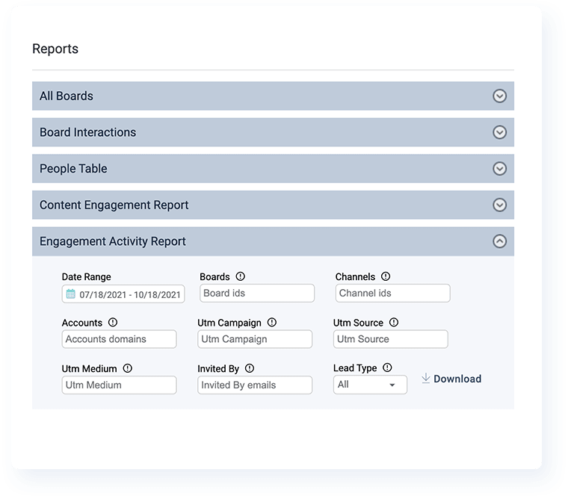Click the Accounts info icon
This screenshot has height=496, width=568.
113,323
